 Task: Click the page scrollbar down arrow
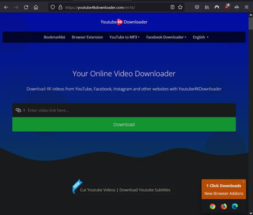click(251, 213)
